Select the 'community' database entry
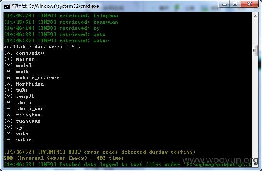This screenshot has height=171, width=262. pyautogui.click(x=24, y=53)
